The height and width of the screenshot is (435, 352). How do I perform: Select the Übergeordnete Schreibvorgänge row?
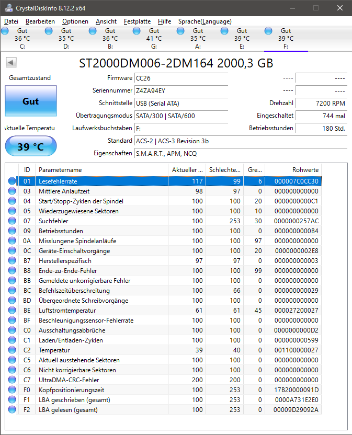click(x=170, y=301)
